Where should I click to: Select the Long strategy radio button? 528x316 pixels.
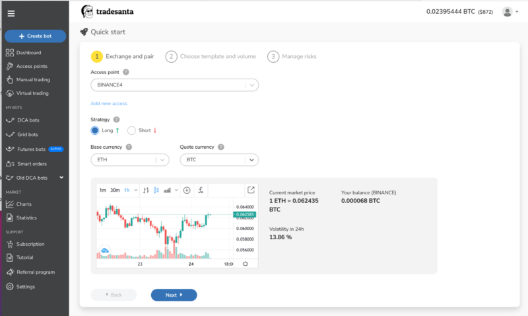(x=94, y=130)
